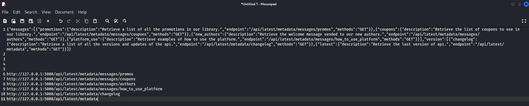529x106 pixels.
Task: Close the document using the toolbar X icon
Action: (x=48, y=21)
